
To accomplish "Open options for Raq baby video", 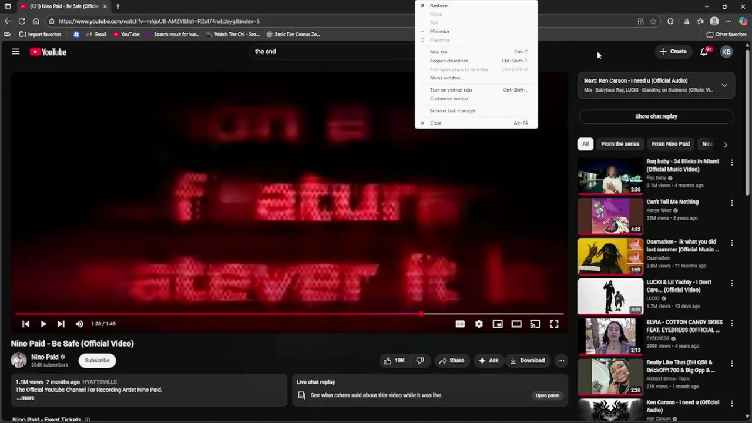I will [x=731, y=162].
